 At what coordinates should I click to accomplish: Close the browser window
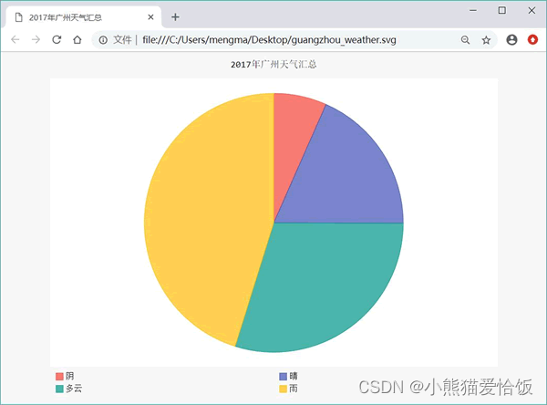coord(532,10)
